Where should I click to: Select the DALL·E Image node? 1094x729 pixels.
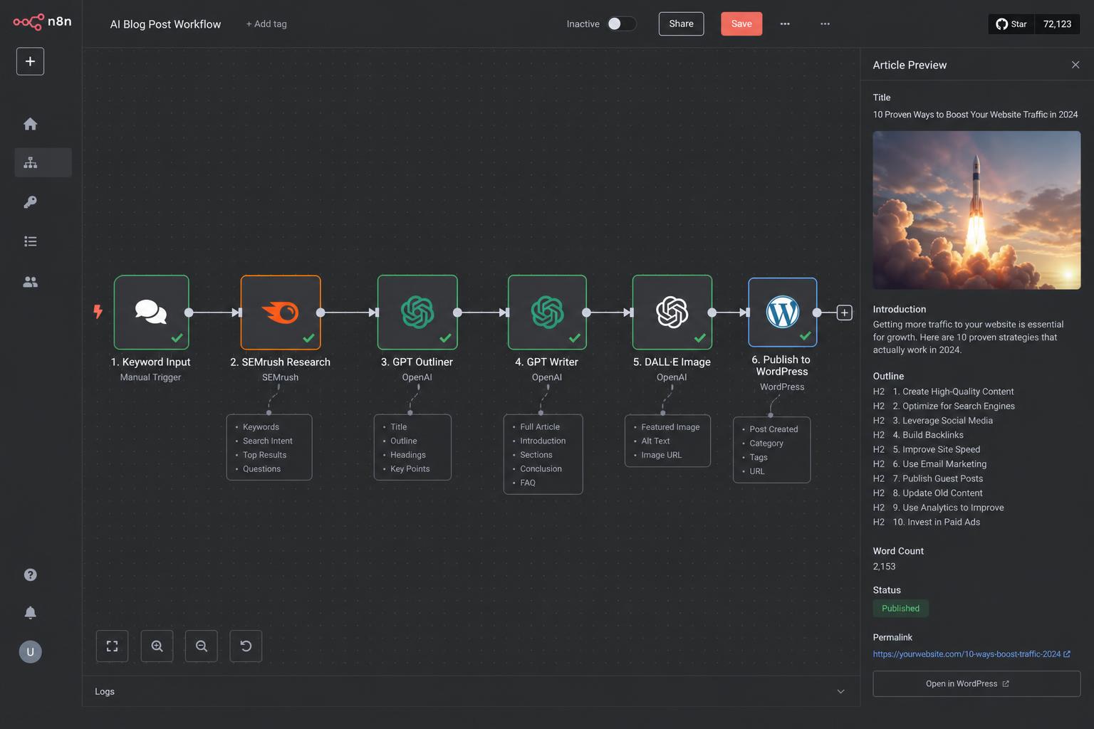point(672,312)
